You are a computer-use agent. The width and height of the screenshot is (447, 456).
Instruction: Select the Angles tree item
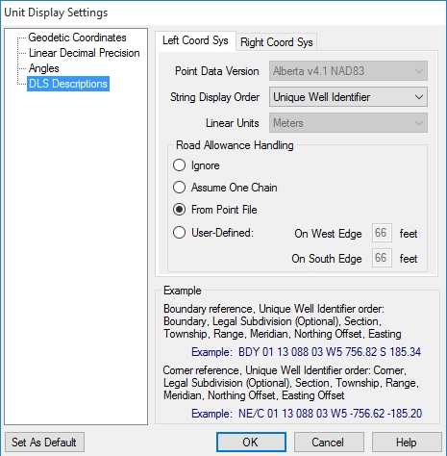[44, 68]
